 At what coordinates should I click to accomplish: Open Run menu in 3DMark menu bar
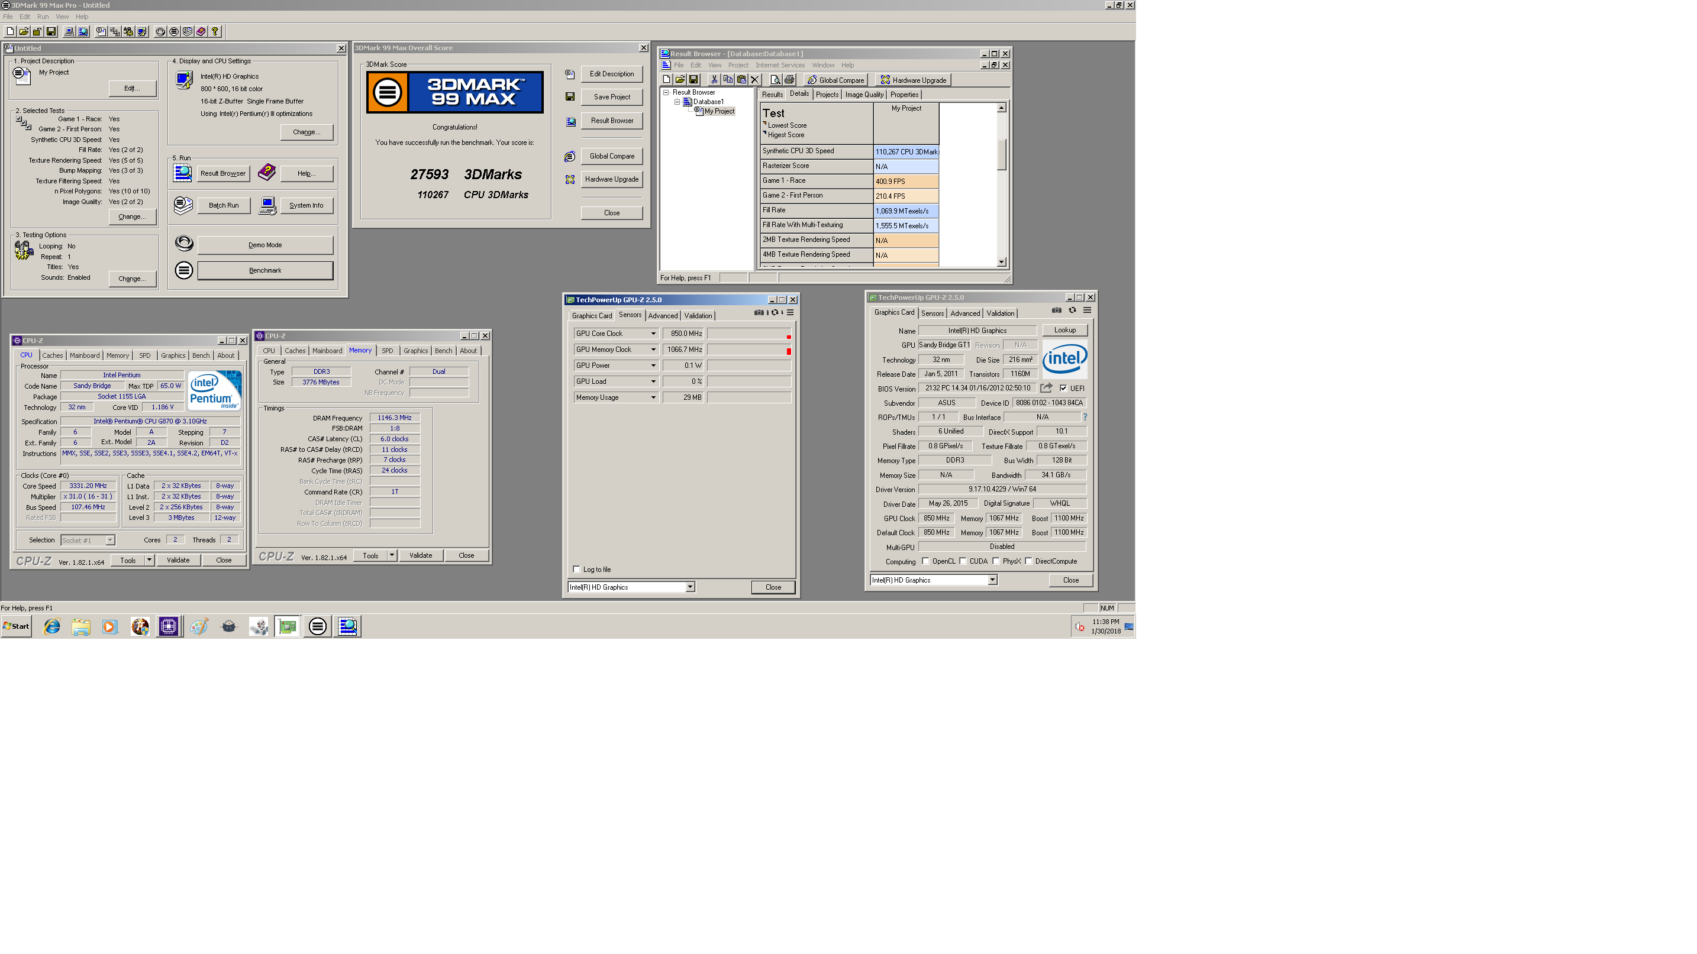tap(43, 17)
